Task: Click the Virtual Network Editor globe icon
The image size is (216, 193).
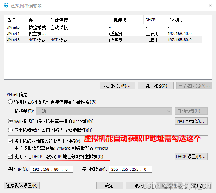Action: coord(6,5)
